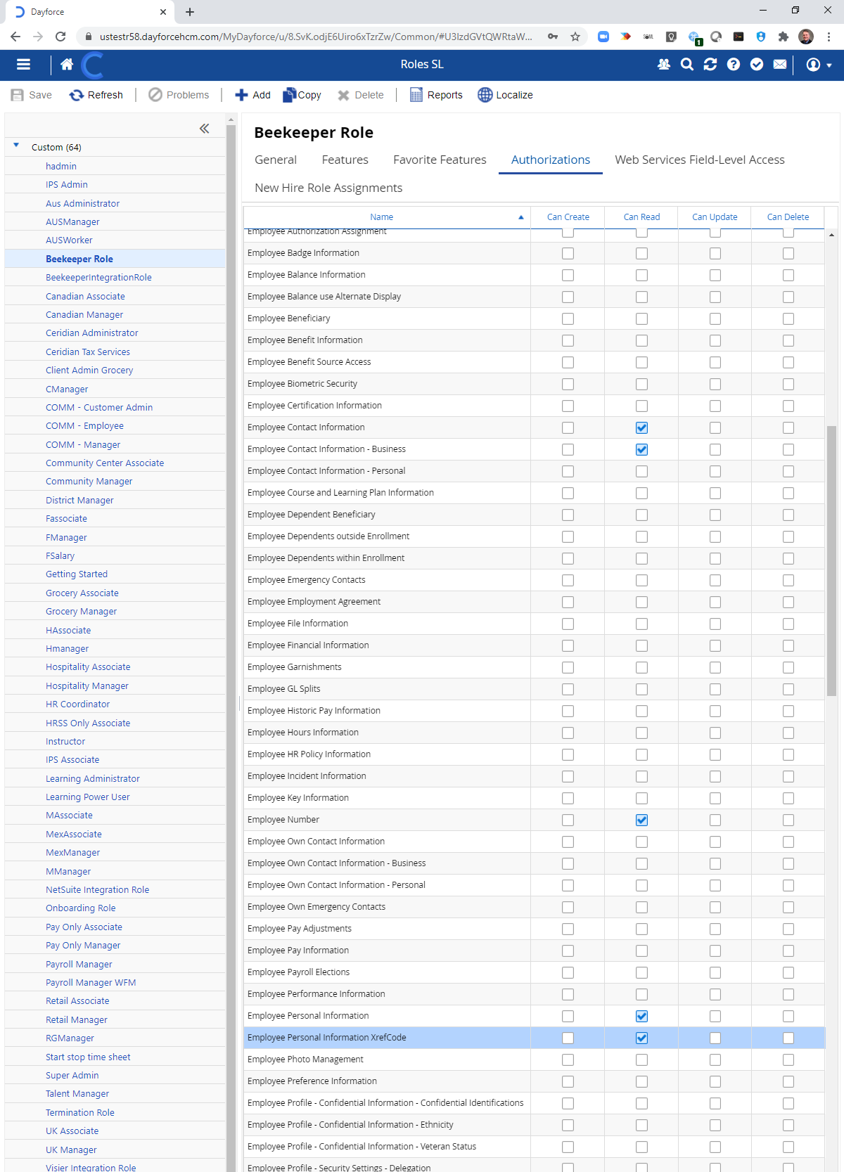Go to the Dayforce home icon
Viewport: 844px width, 1172px height.
[x=67, y=65]
